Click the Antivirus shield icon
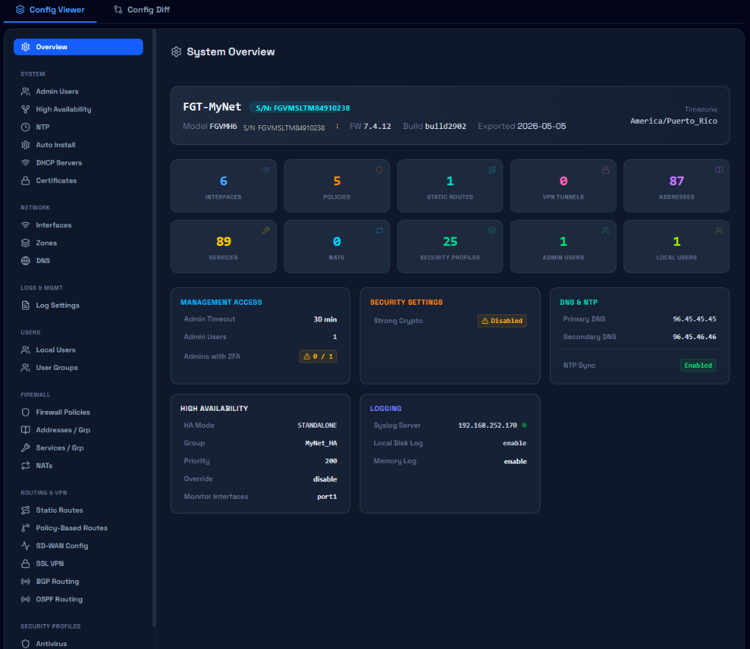Image resolution: width=750 pixels, height=649 pixels. click(26, 644)
